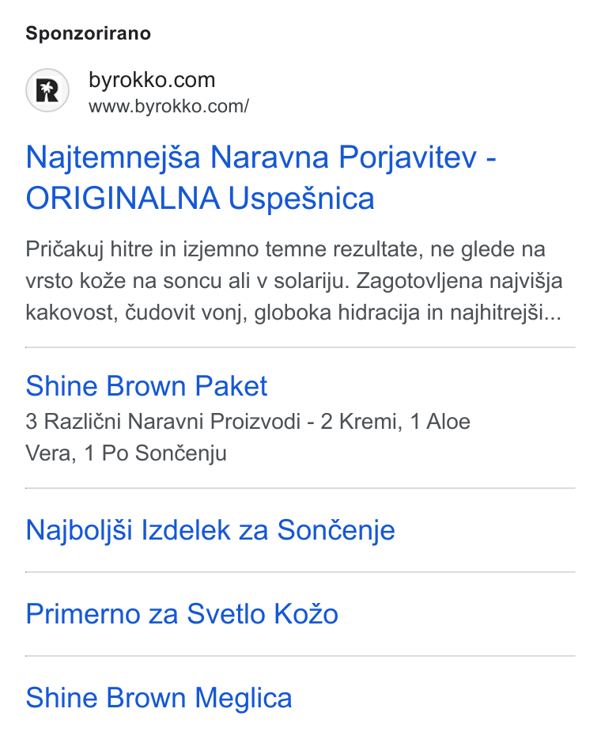Click the word Paket in the first sitelink
The width and height of the screenshot is (601, 739).
pyautogui.click(x=231, y=386)
